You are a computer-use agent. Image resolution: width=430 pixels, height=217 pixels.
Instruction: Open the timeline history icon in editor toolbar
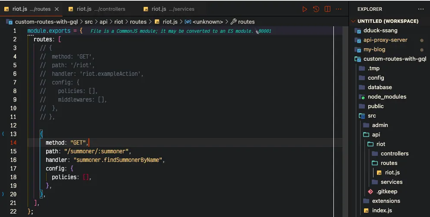[316, 9]
